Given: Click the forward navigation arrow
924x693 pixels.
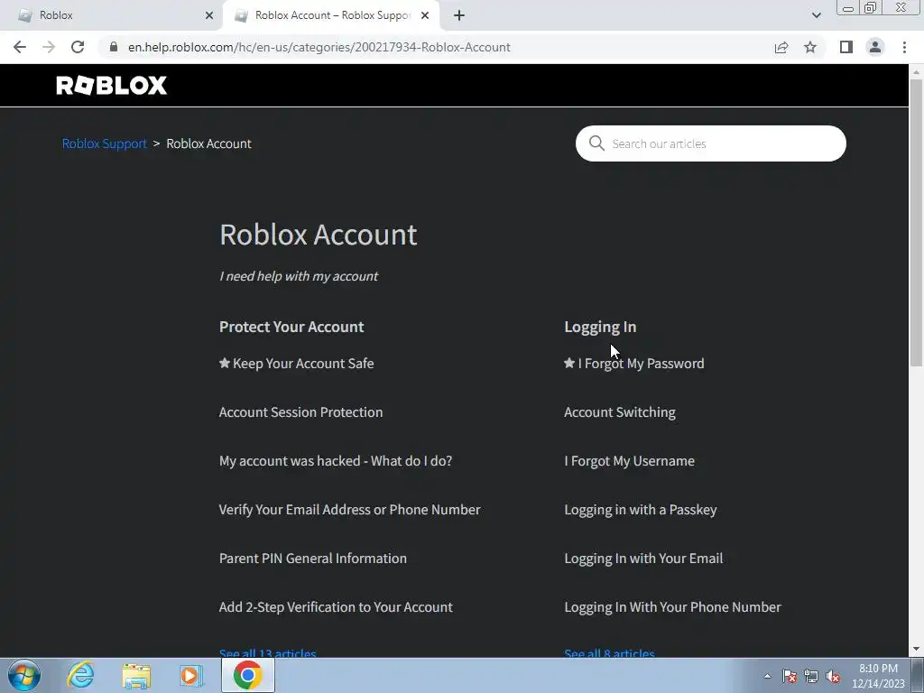Looking at the screenshot, I should pos(49,47).
